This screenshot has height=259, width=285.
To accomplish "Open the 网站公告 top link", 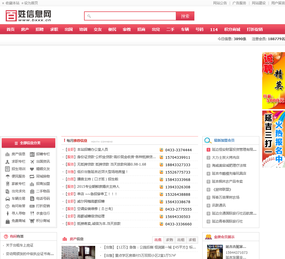I will tap(220, 3).
